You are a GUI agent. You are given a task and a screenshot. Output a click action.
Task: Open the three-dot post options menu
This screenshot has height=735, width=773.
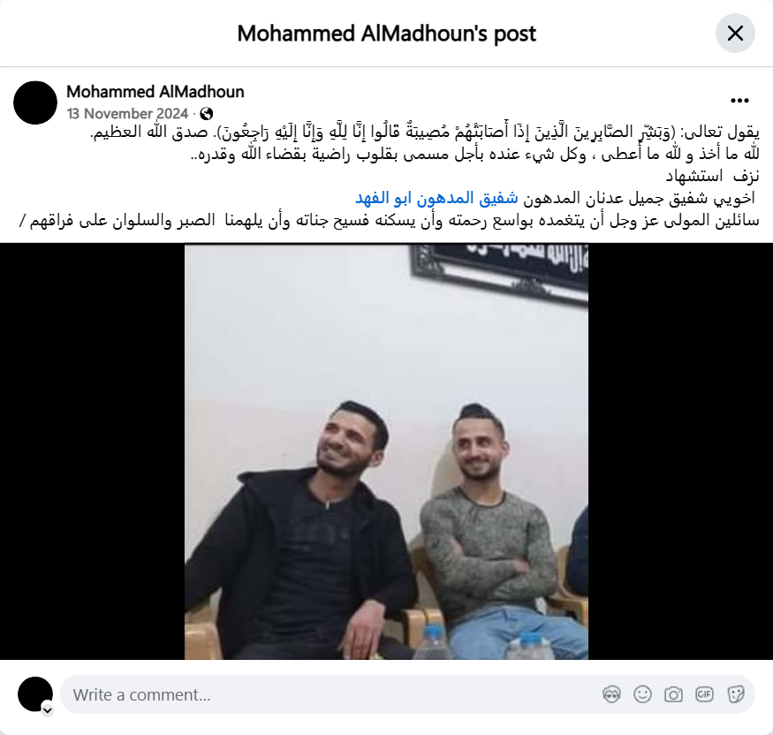click(739, 101)
